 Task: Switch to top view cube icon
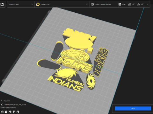pyautogui.click(x=10, y=112)
